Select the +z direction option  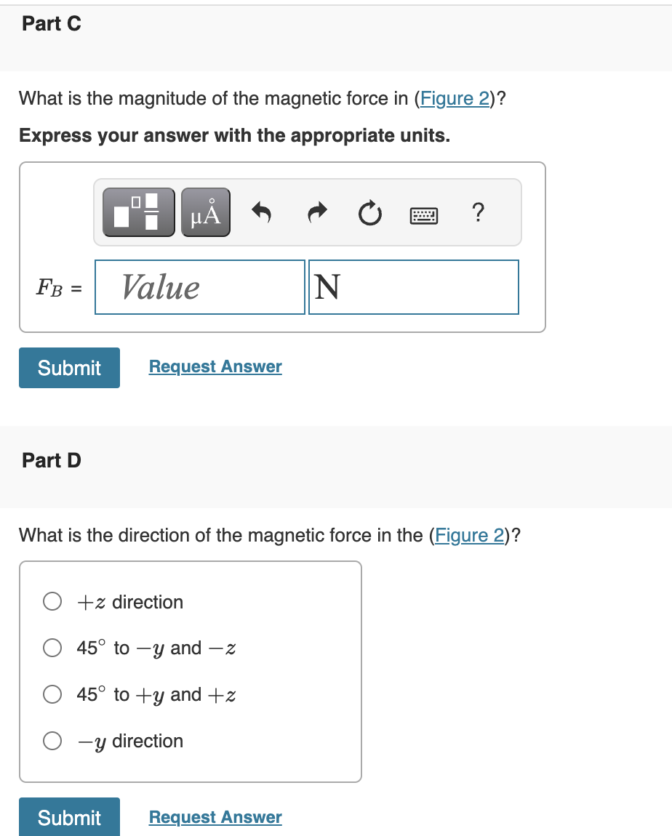52,601
